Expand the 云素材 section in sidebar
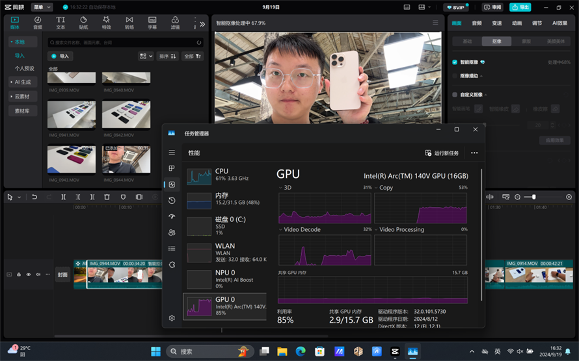Viewport: 579px width, 361px height. (x=23, y=96)
